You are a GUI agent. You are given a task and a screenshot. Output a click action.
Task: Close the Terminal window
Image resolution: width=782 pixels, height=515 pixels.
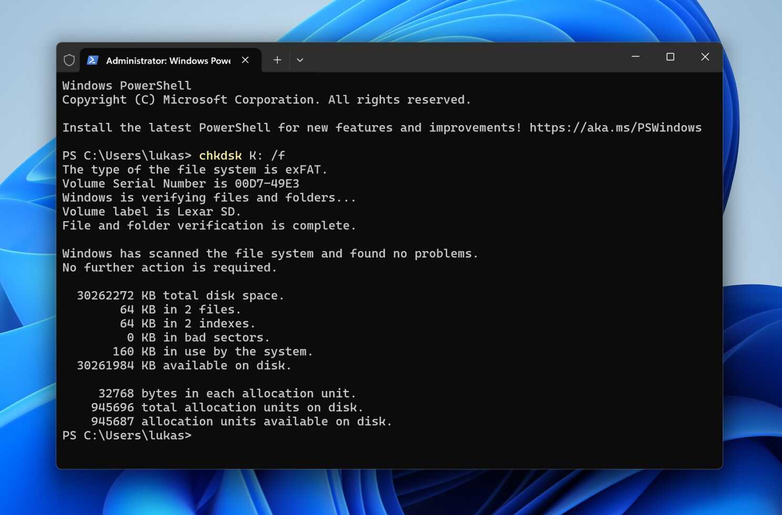pyautogui.click(x=705, y=56)
